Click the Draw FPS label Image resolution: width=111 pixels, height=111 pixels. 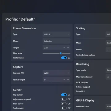pos(80,91)
